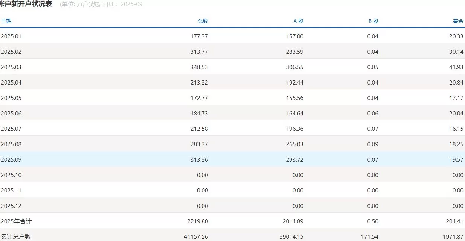Image resolution: width=465 pixels, height=241 pixels.
Task: Click A-share yearly total 2014.89
Action: pos(293,221)
